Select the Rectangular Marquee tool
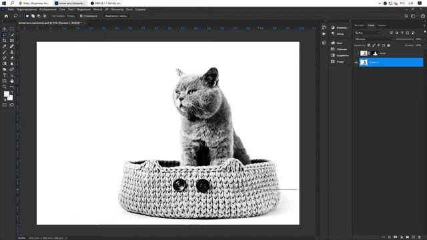 tap(12, 29)
